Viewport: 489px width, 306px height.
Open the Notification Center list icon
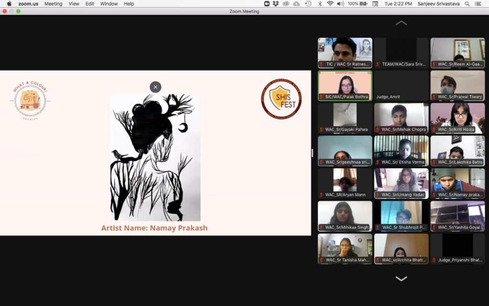[478, 4]
